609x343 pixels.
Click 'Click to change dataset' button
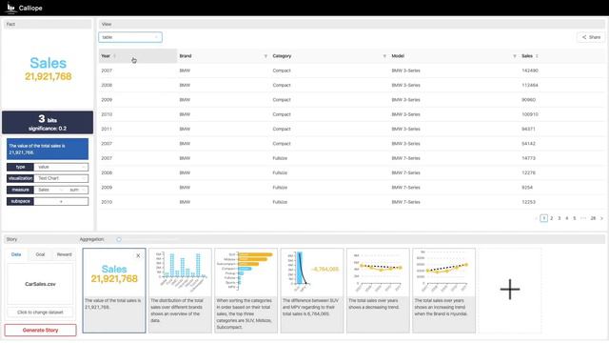coord(40,313)
